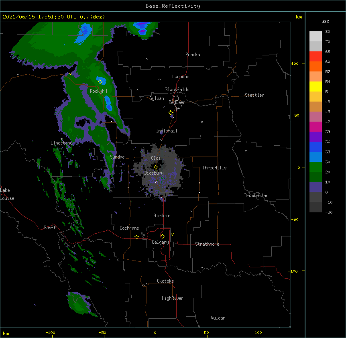Click the yellow V marker east of Calgary

[x=172, y=234]
